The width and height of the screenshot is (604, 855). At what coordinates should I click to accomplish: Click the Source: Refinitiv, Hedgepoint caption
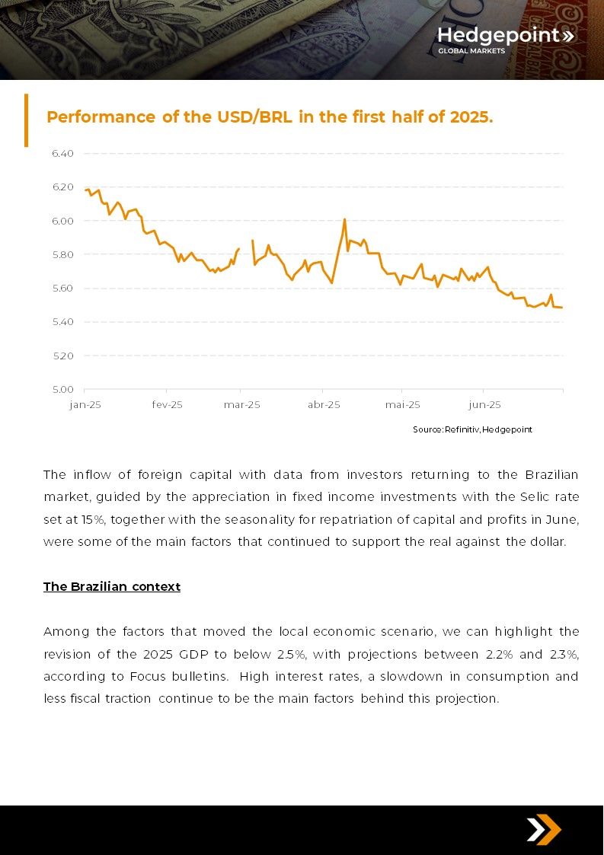pyautogui.click(x=472, y=429)
